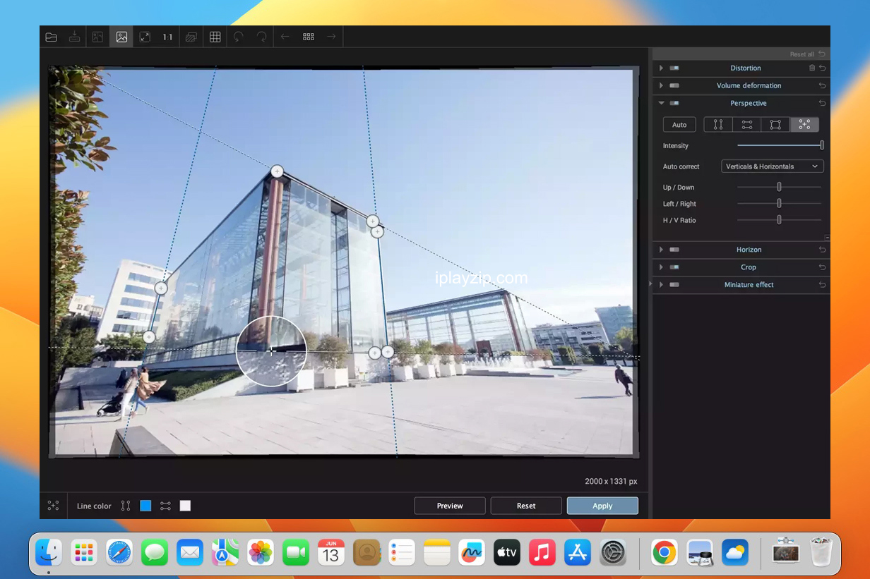The width and height of the screenshot is (870, 579).
Task: Click the 8-point tool icon in the bottom bar
Action: pyautogui.click(x=53, y=506)
